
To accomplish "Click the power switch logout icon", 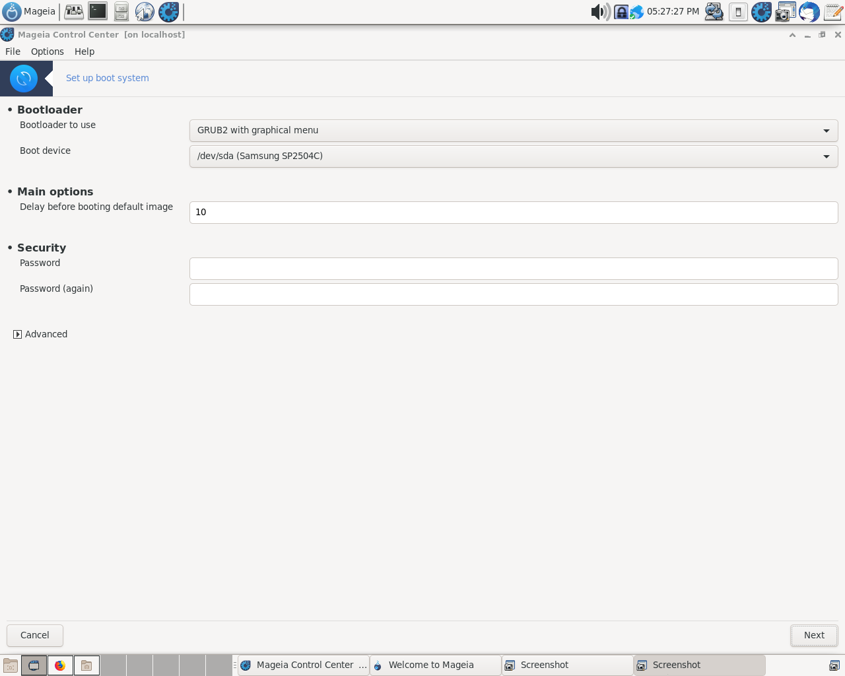I will point(738,11).
